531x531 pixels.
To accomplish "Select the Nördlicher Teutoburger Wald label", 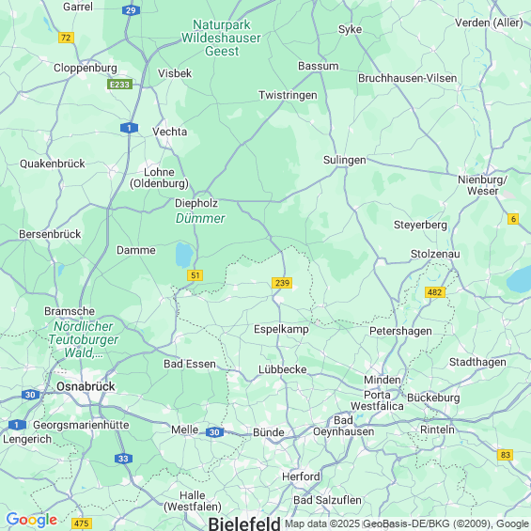I will [x=84, y=339].
